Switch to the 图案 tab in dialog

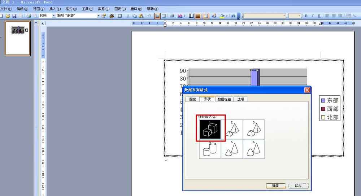[193, 99]
